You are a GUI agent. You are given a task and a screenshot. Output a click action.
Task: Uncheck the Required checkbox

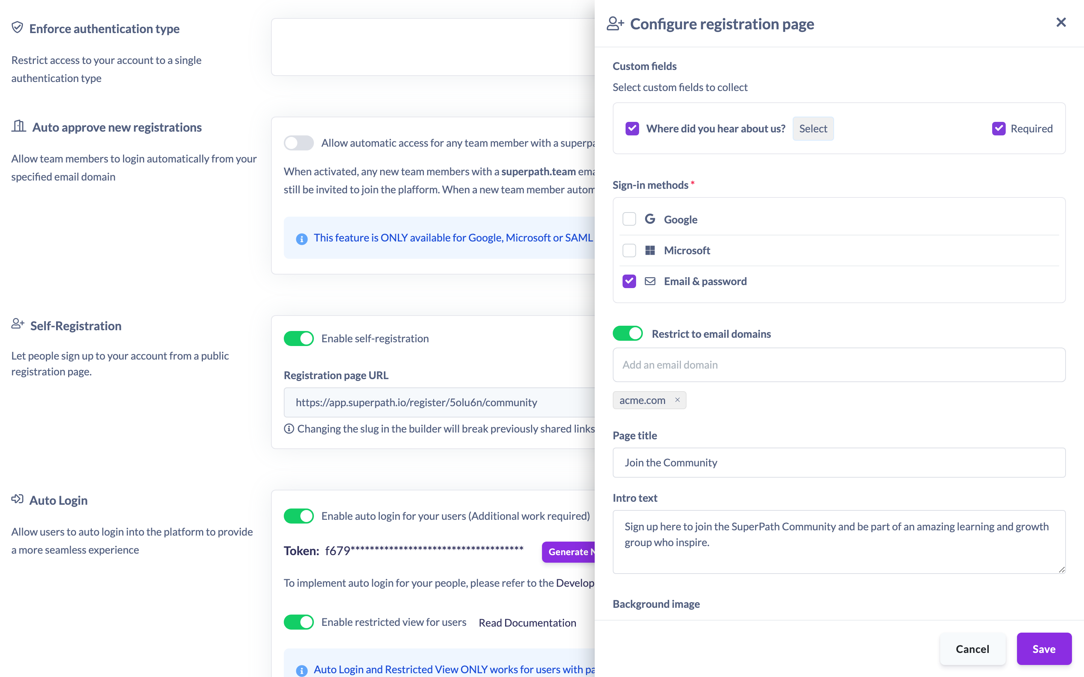click(999, 129)
